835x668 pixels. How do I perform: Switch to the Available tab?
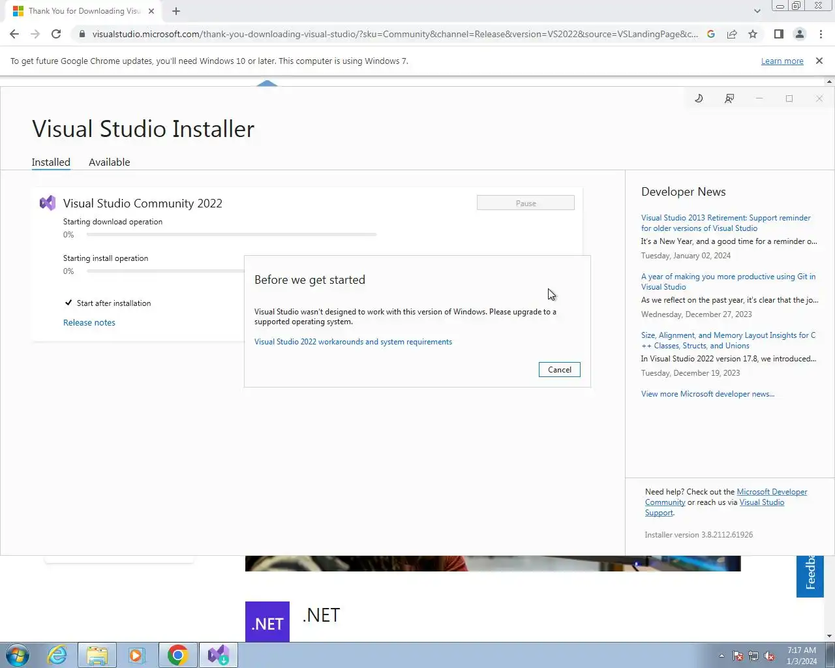(110, 162)
